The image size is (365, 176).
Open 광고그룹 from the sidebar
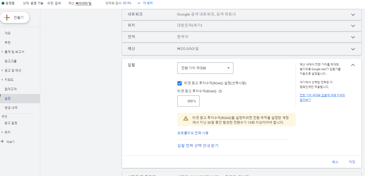tap(12, 61)
